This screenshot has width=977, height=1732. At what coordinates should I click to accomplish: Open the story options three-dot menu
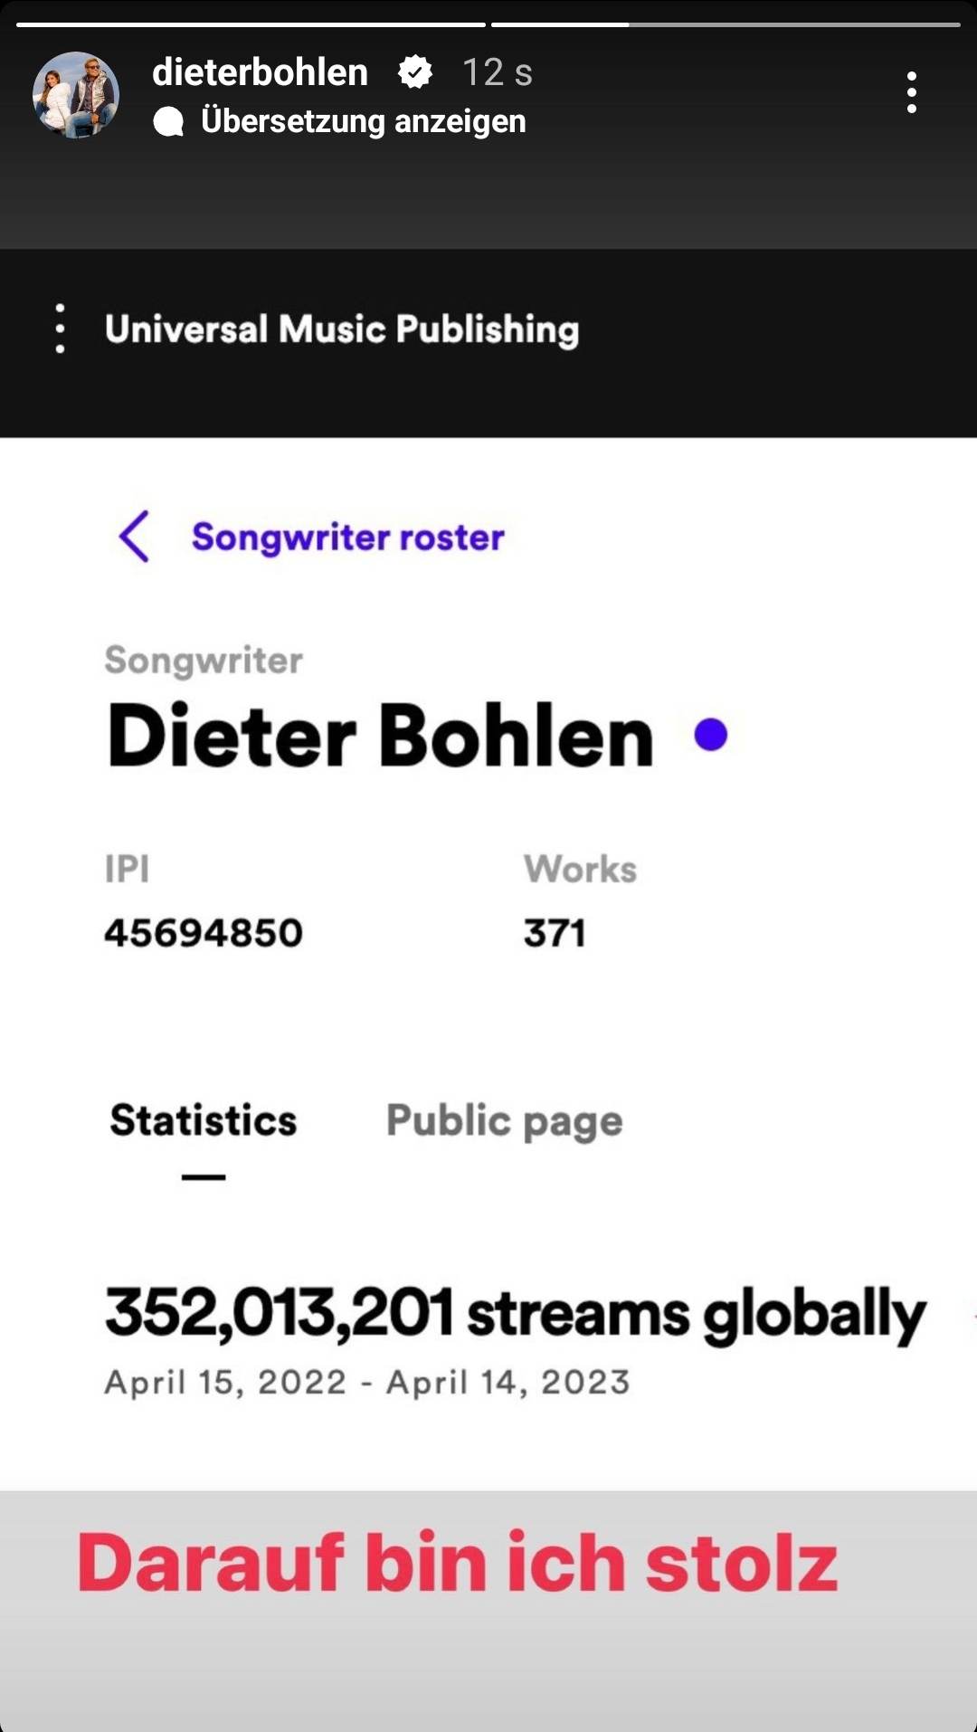[911, 92]
